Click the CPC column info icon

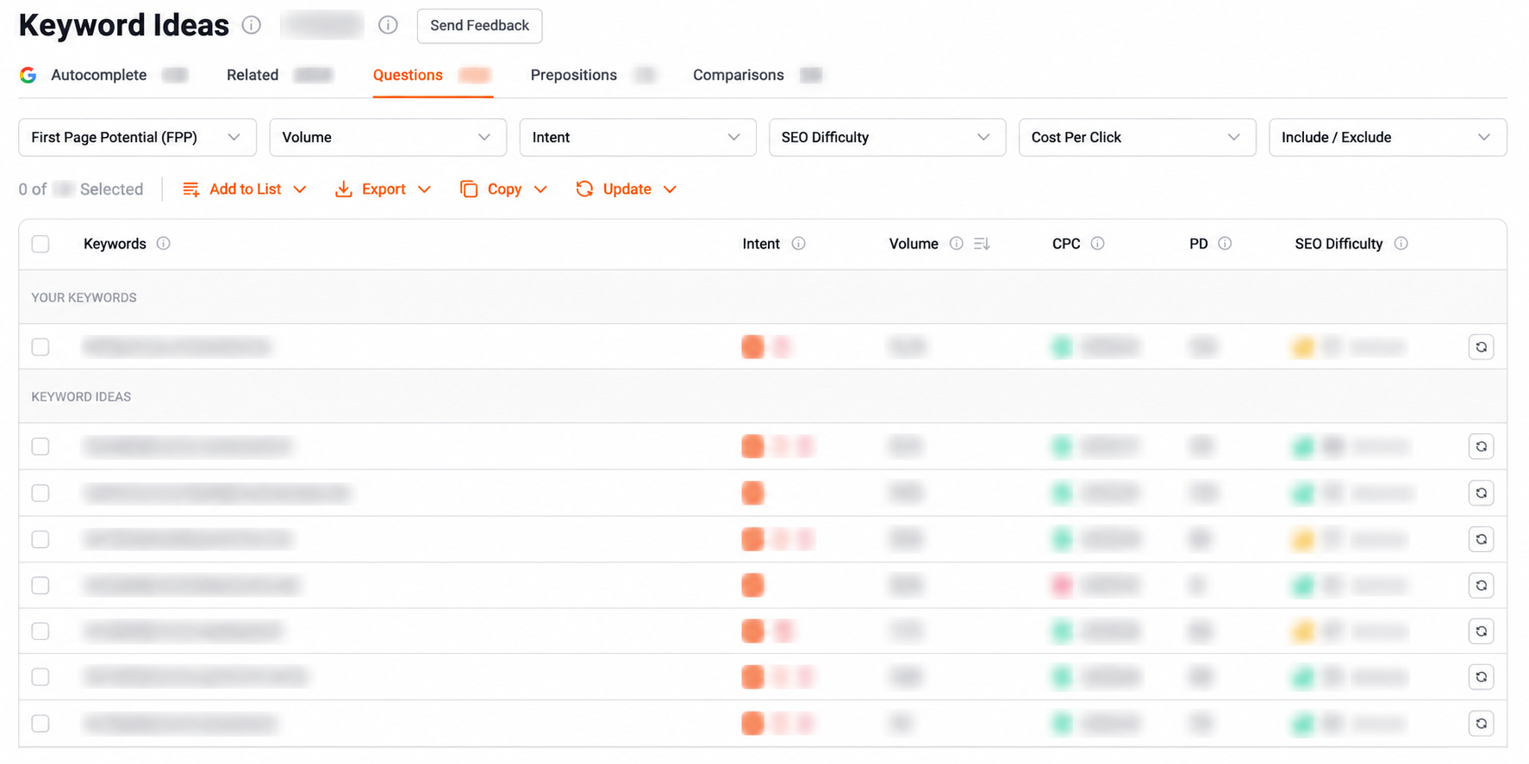pyautogui.click(x=1097, y=244)
